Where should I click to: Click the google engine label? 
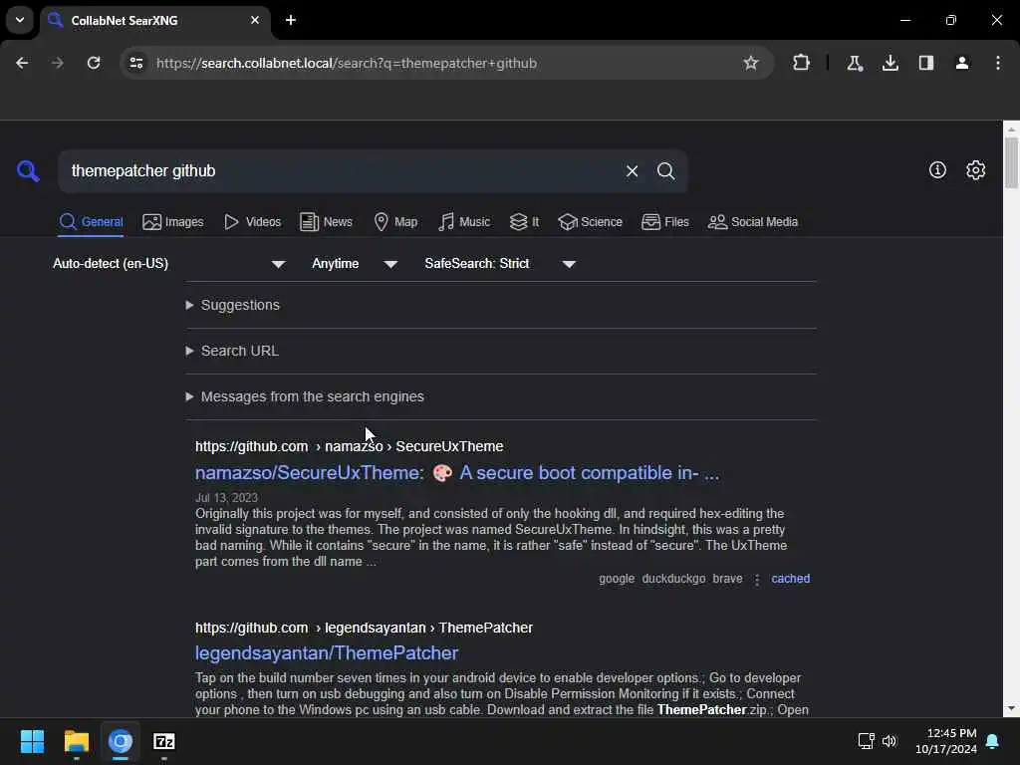(x=617, y=579)
